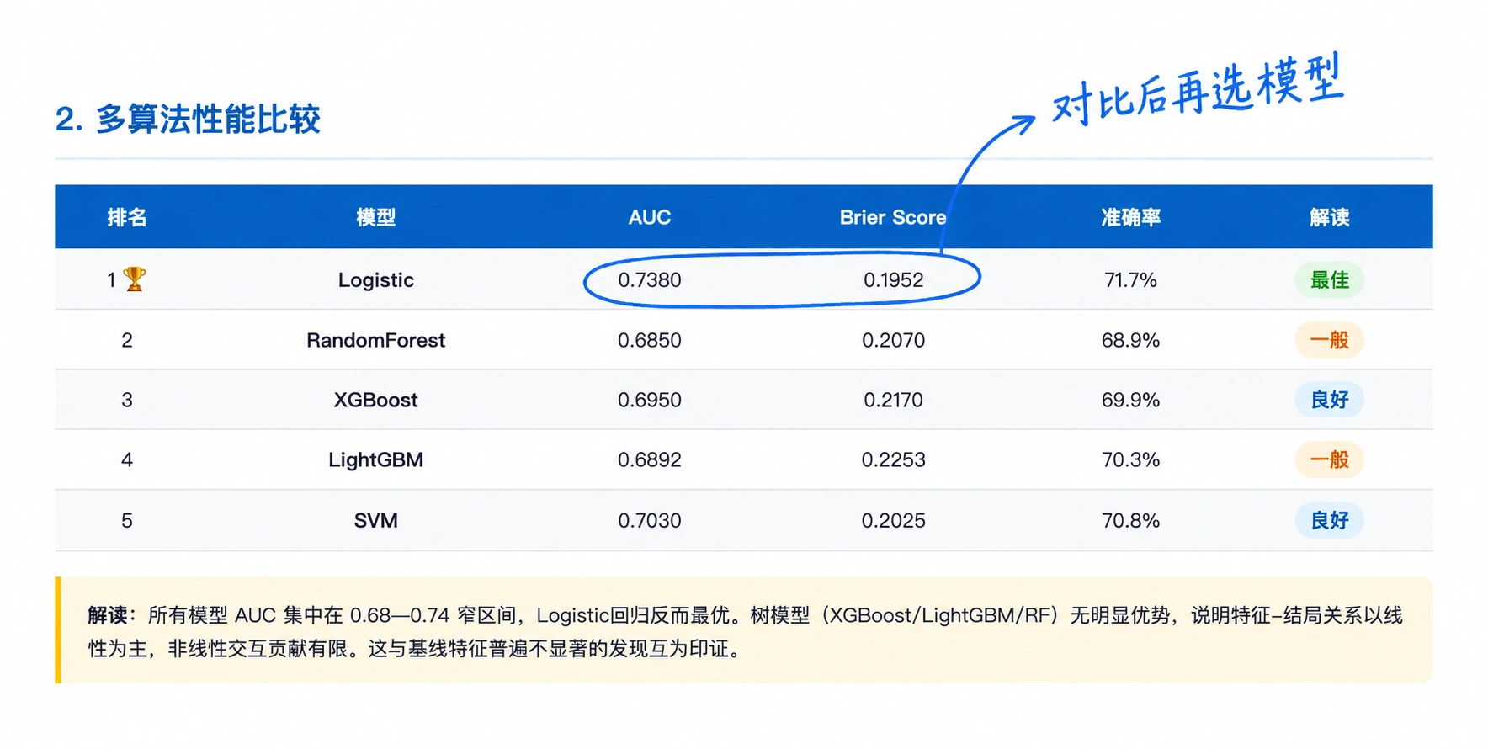1488x749 pixels.
Task: Click Brier Score value 0.1952
Action: 894,280
